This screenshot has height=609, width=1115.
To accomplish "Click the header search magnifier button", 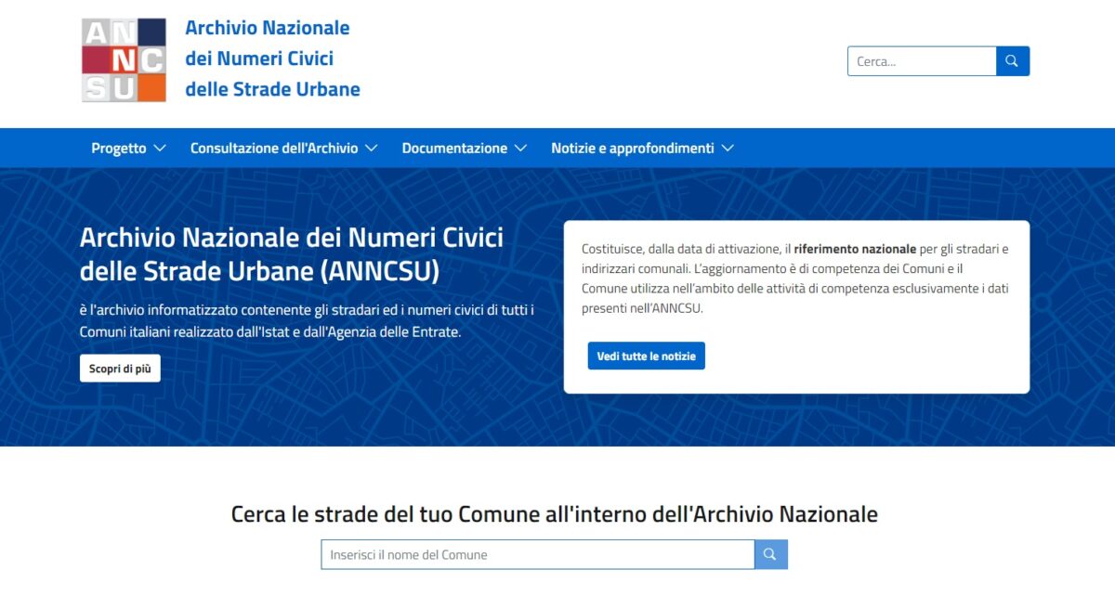I will coord(1013,61).
